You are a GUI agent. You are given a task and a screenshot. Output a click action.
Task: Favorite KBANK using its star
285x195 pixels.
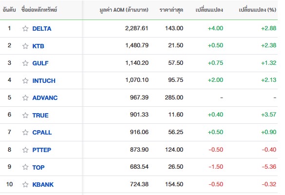pos(25,184)
